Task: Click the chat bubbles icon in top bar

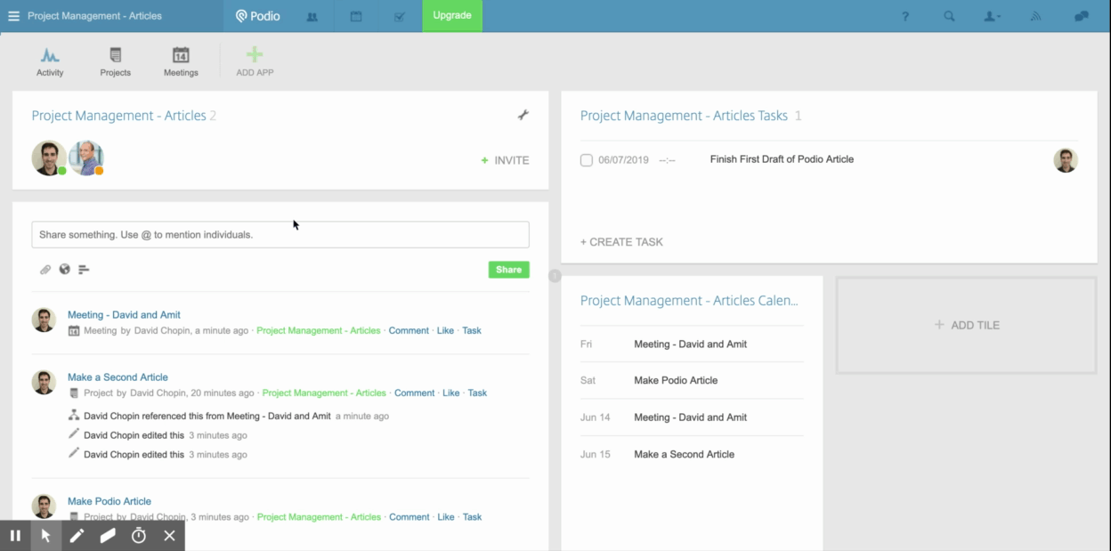Action: [x=1081, y=16]
